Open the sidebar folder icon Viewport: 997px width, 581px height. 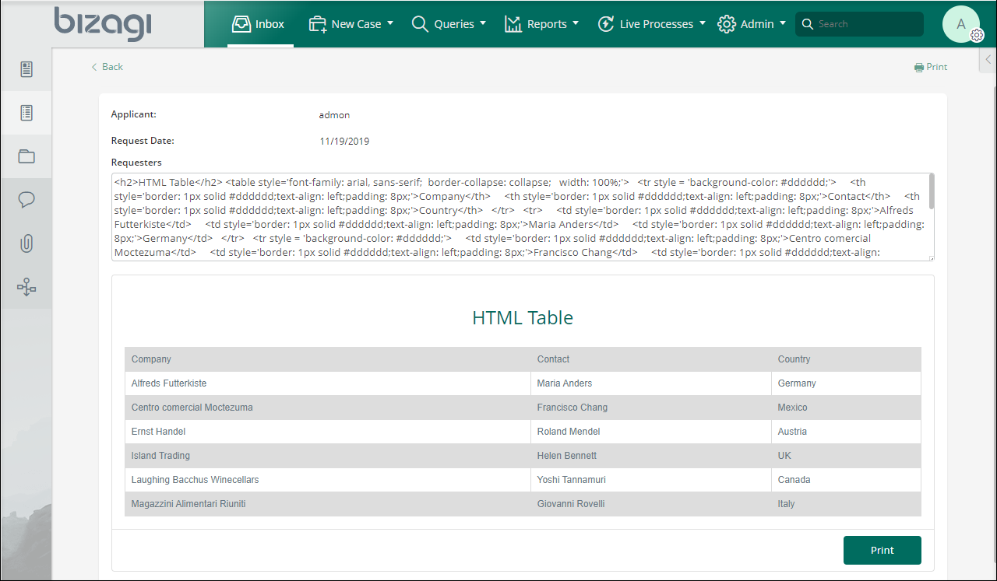pyautogui.click(x=26, y=156)
